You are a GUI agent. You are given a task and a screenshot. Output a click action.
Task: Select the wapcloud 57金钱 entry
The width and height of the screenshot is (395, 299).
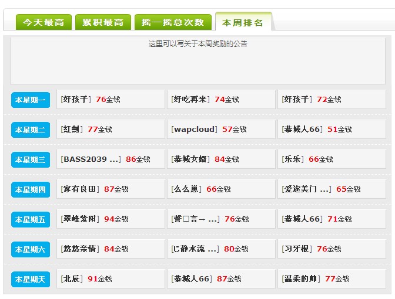[x=221, y=130]
